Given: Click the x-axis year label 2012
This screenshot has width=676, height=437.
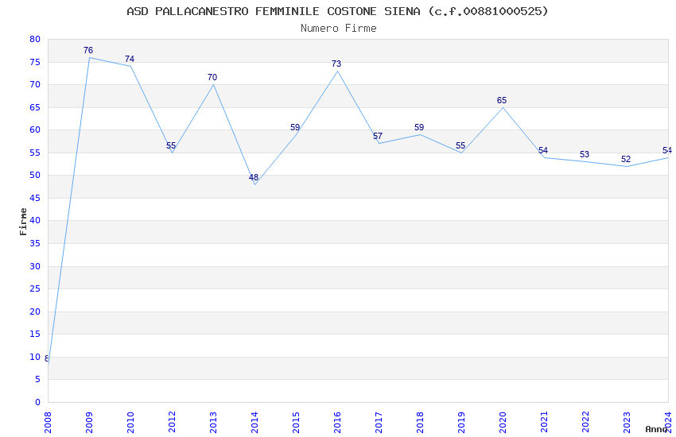Looking at the screenshot, I should 172,423.
